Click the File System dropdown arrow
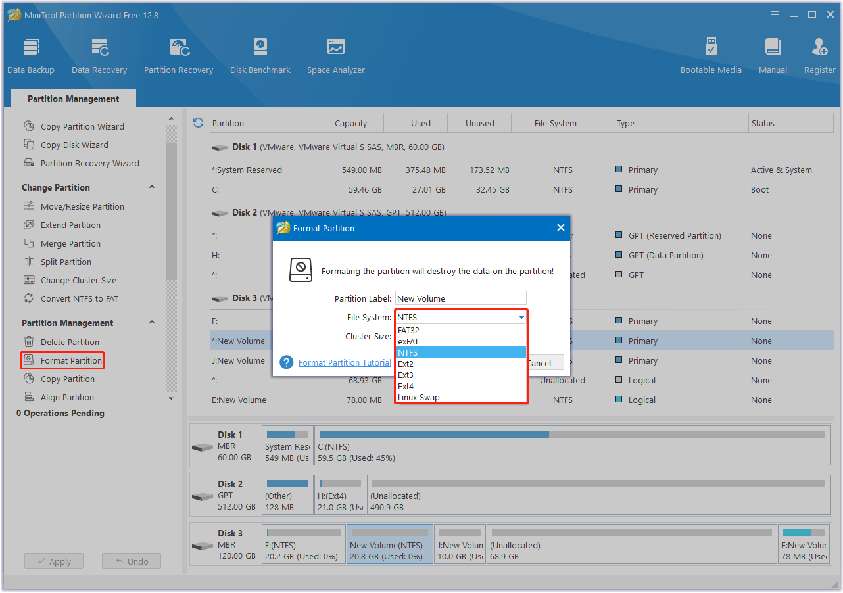The image size is (843, 593). (521, 317)
